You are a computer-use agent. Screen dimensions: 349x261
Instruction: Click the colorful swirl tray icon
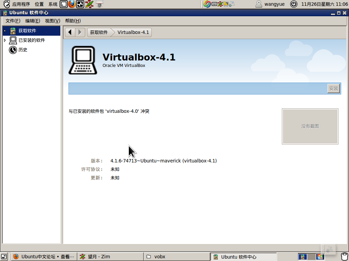(207, 4)
